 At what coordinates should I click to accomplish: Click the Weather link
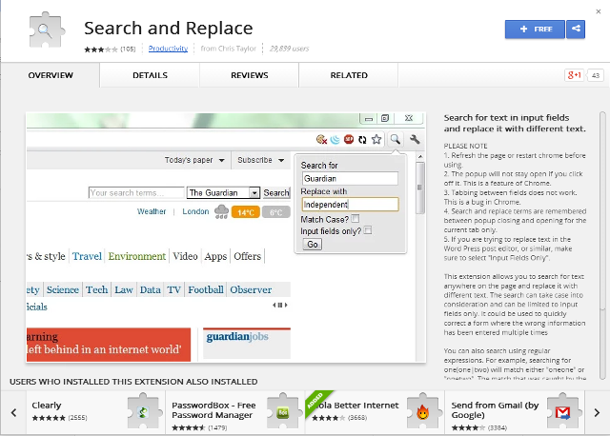152,211
